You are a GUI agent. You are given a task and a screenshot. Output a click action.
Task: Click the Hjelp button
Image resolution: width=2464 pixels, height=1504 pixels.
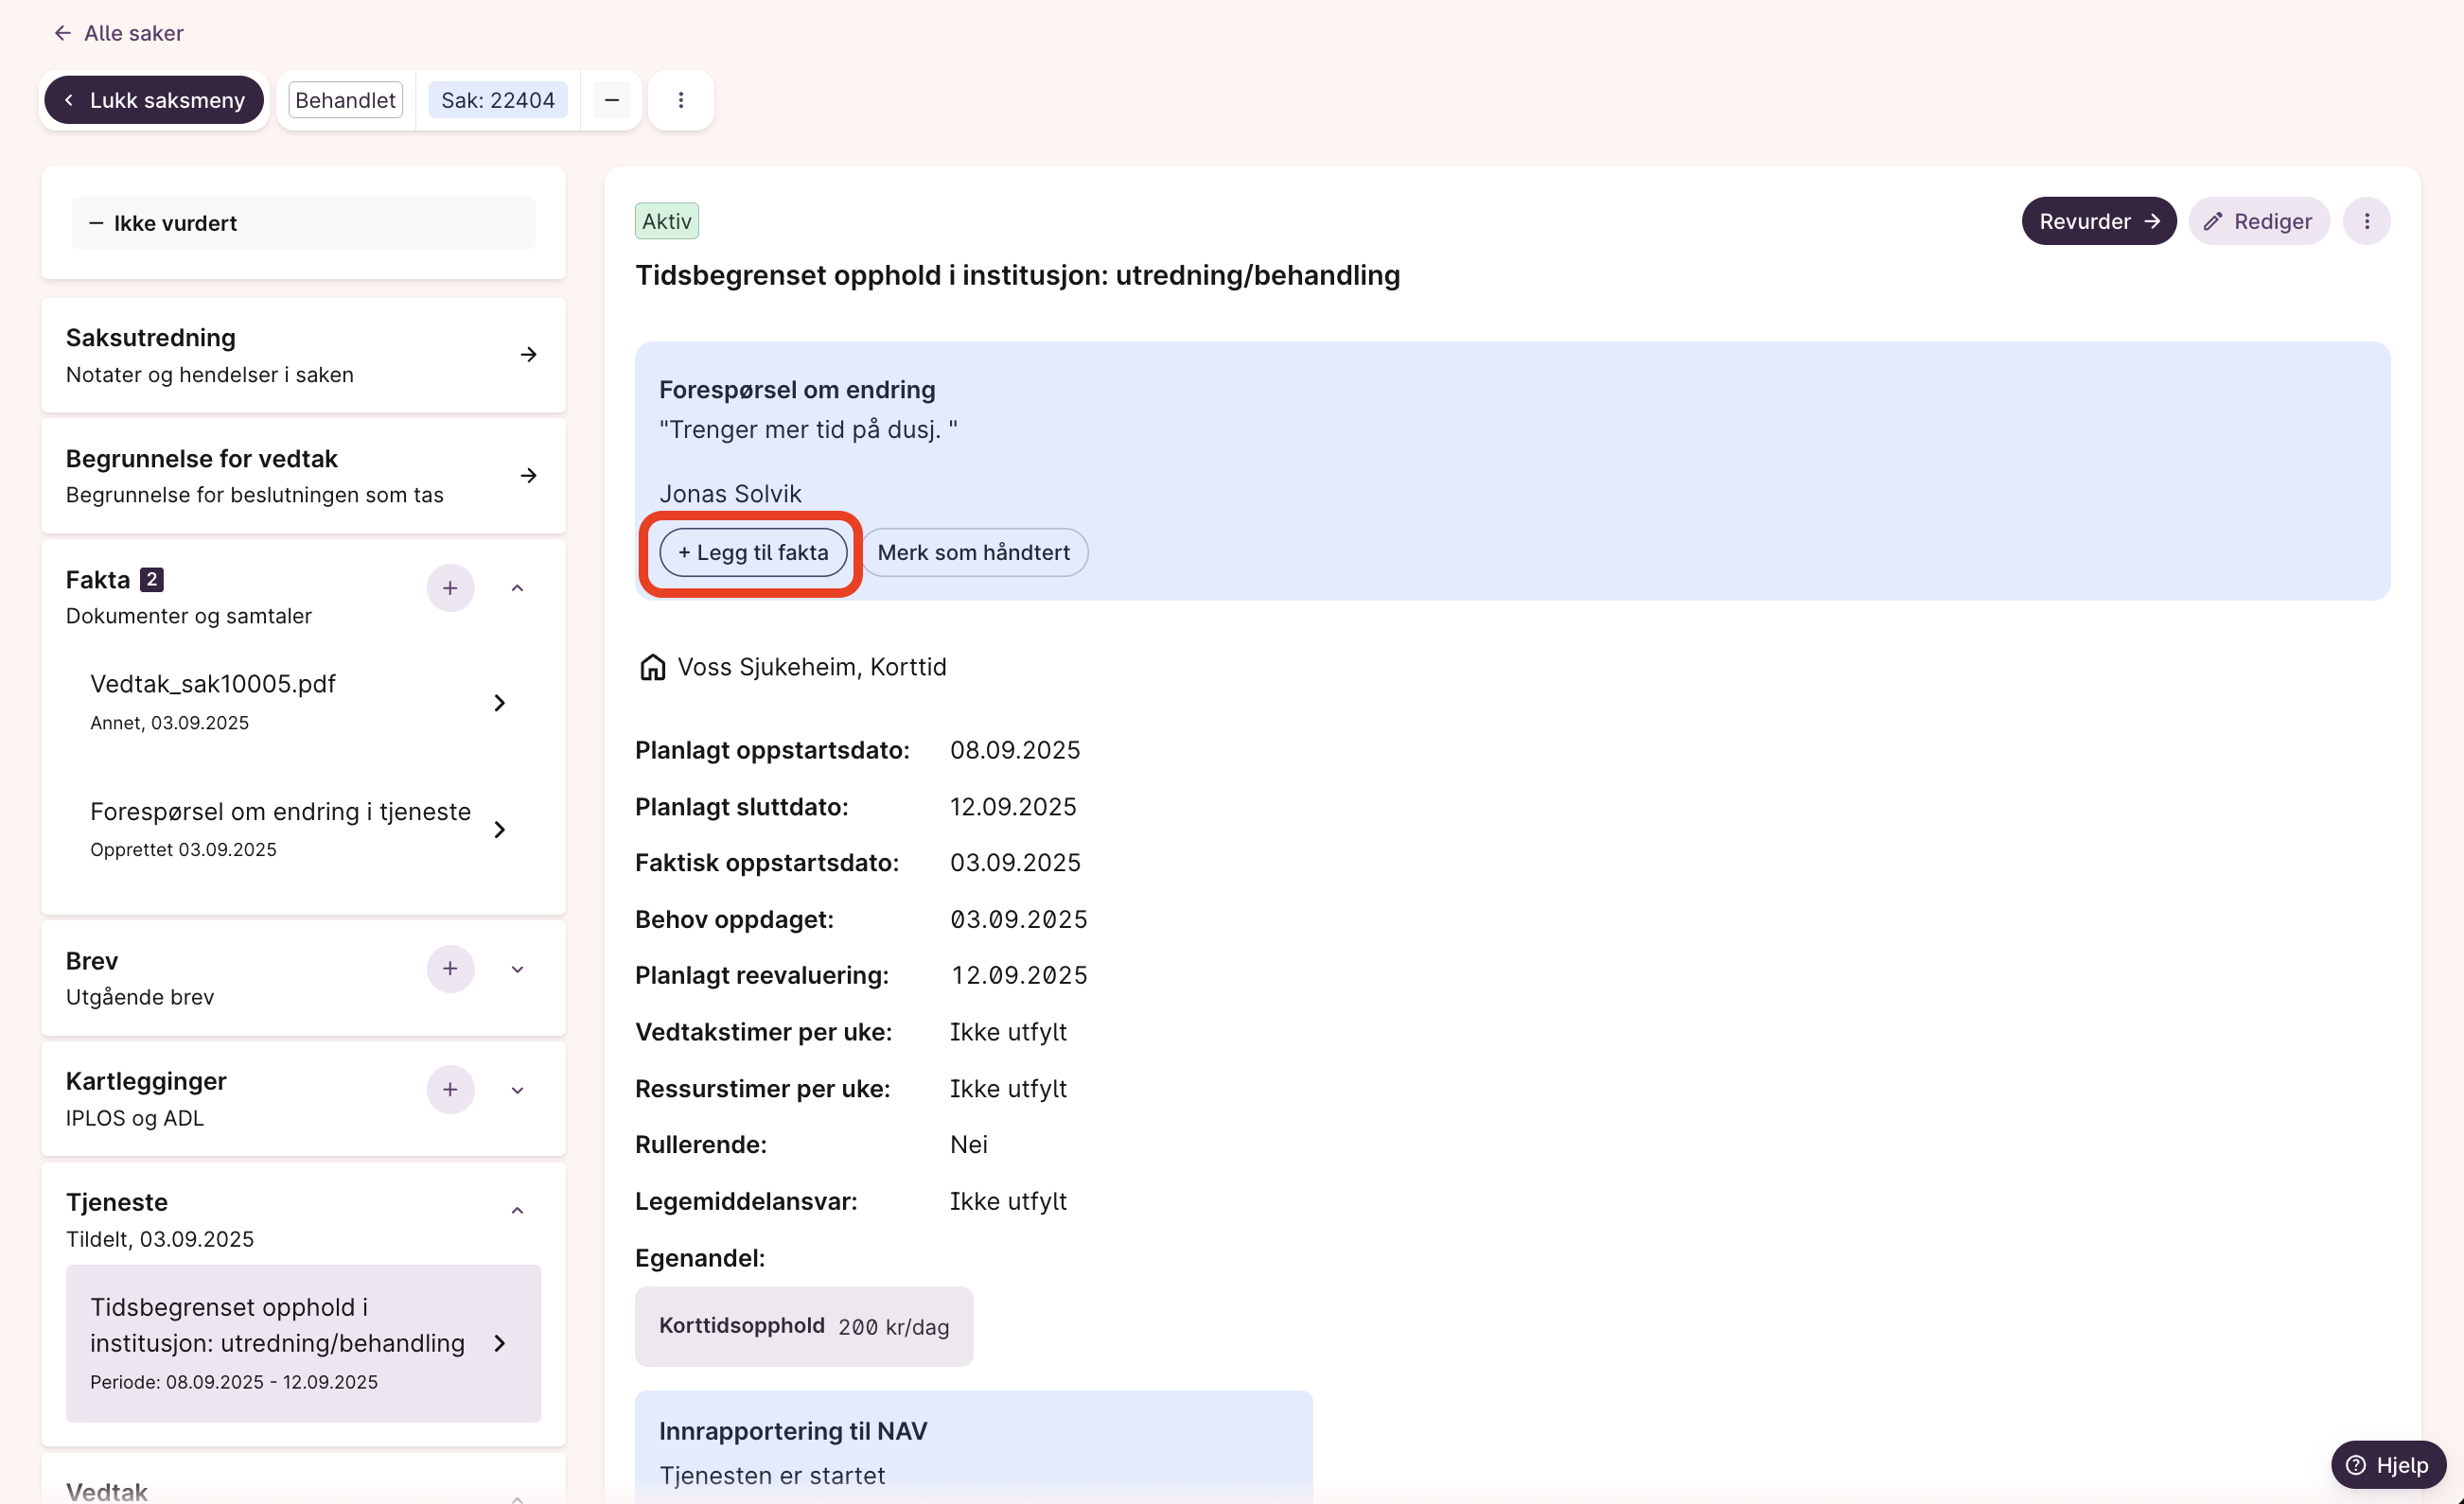[x=2387, y=1464]
